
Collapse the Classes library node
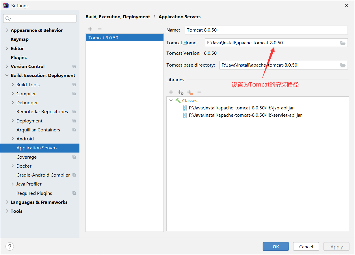pyautogui.click(x=171, y=100)
